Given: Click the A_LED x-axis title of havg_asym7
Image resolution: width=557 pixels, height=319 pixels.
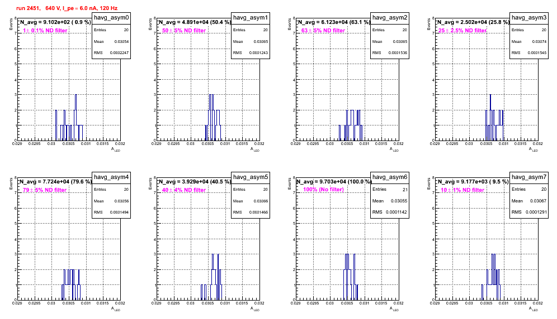Looking at the screenshot, I should pos(534,309).
